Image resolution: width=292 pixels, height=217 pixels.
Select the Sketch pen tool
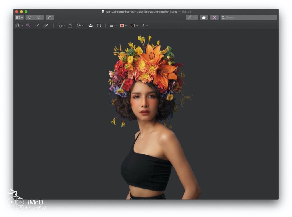pos(37,26)
